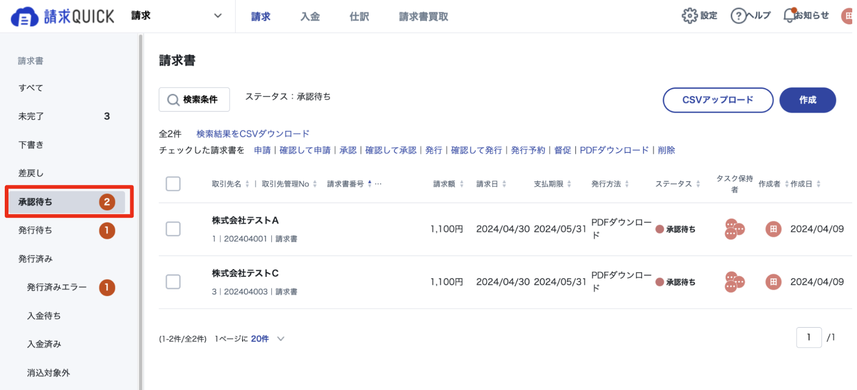
Task: Click the page number input field
Action: point(809,337)
